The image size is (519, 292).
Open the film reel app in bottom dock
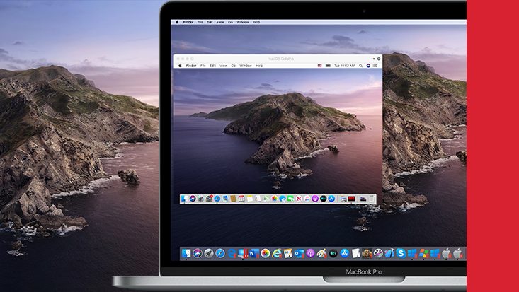pos(378,253)
